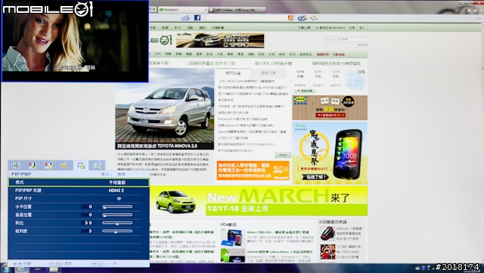Open the first OSD display settings tab icon

tap(16, 165)
